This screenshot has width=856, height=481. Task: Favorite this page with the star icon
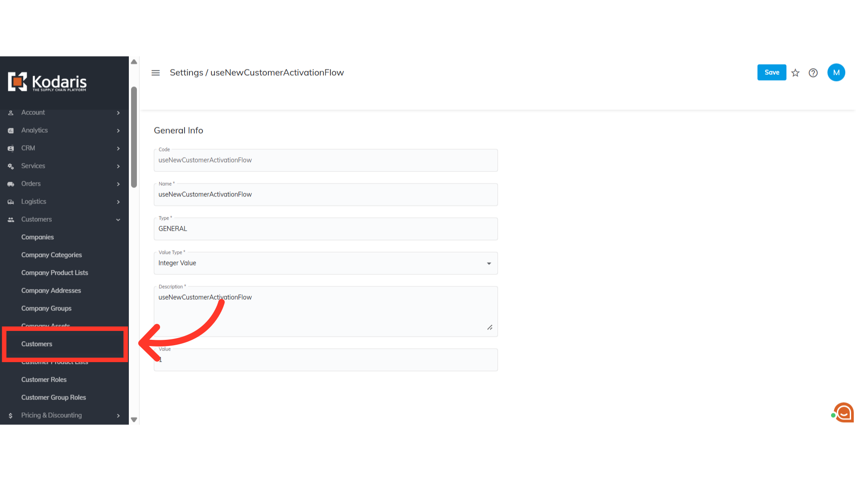click(795, 73)
